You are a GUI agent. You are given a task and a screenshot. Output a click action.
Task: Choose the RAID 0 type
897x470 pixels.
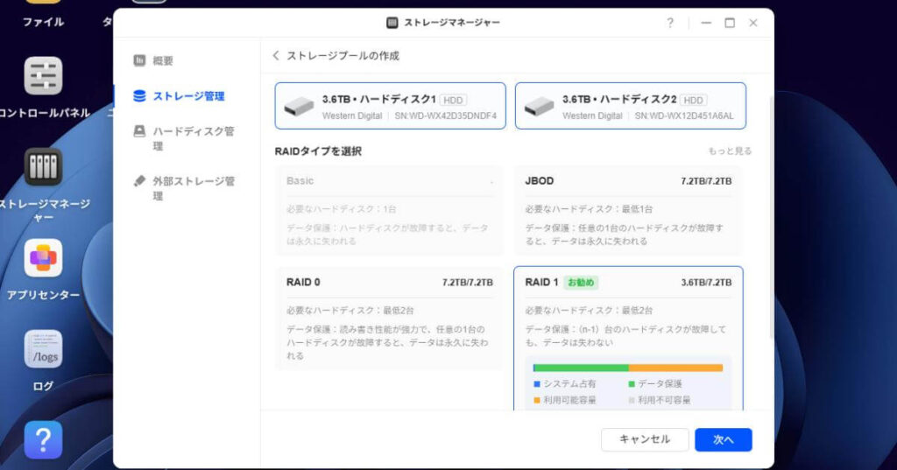(x=390, y=319)
